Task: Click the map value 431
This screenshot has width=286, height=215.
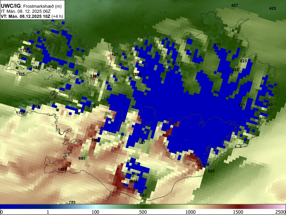Action: point(36,67)
